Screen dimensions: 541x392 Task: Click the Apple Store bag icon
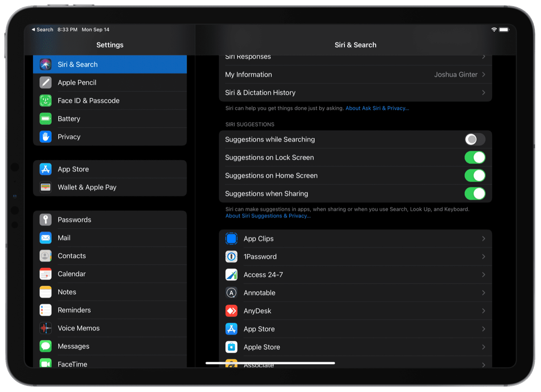[231, 347]
